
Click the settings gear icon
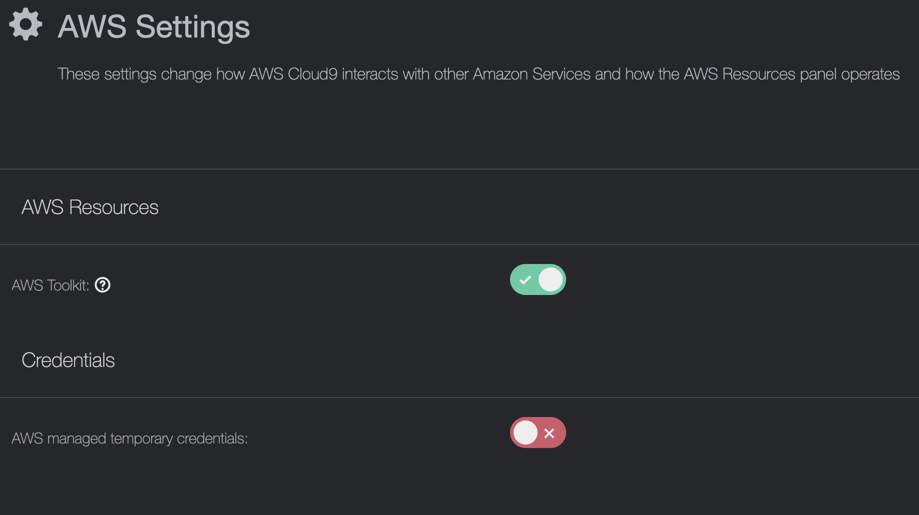pos(26,24)
